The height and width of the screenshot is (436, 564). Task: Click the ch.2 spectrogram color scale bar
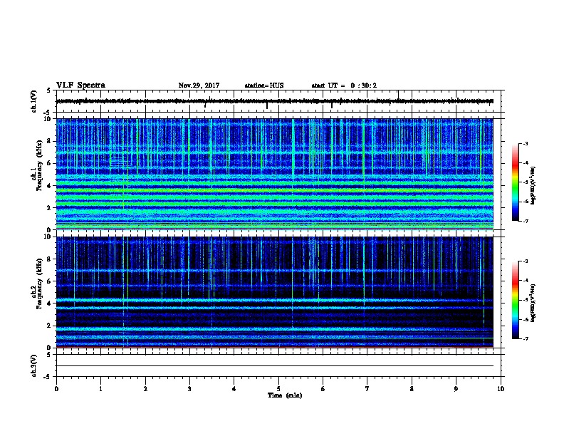pos(515,300)
